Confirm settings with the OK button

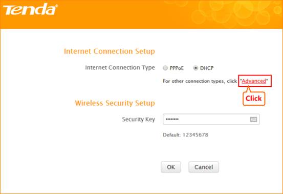pyautogui.click(x=171, y=167)
